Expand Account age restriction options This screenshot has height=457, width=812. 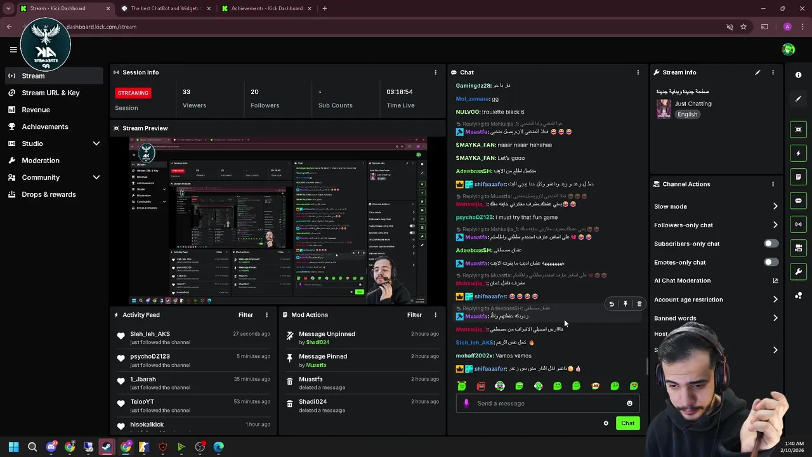pos(775,300)
